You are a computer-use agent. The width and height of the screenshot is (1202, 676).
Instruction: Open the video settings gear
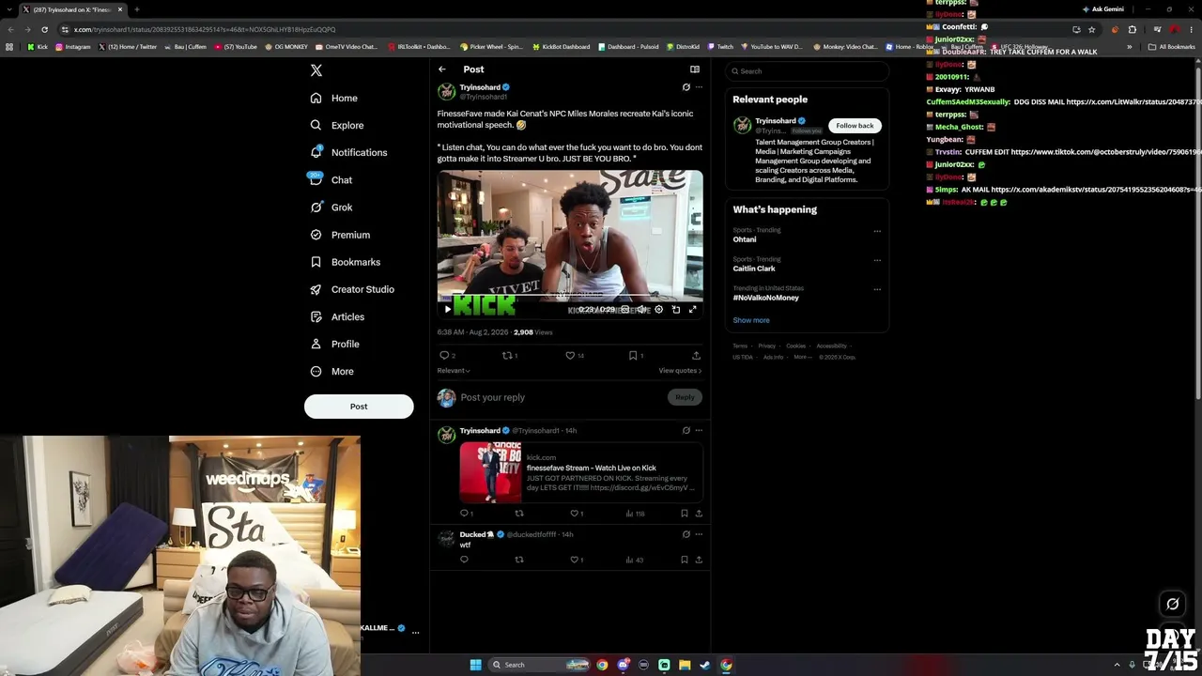[659, 309]
